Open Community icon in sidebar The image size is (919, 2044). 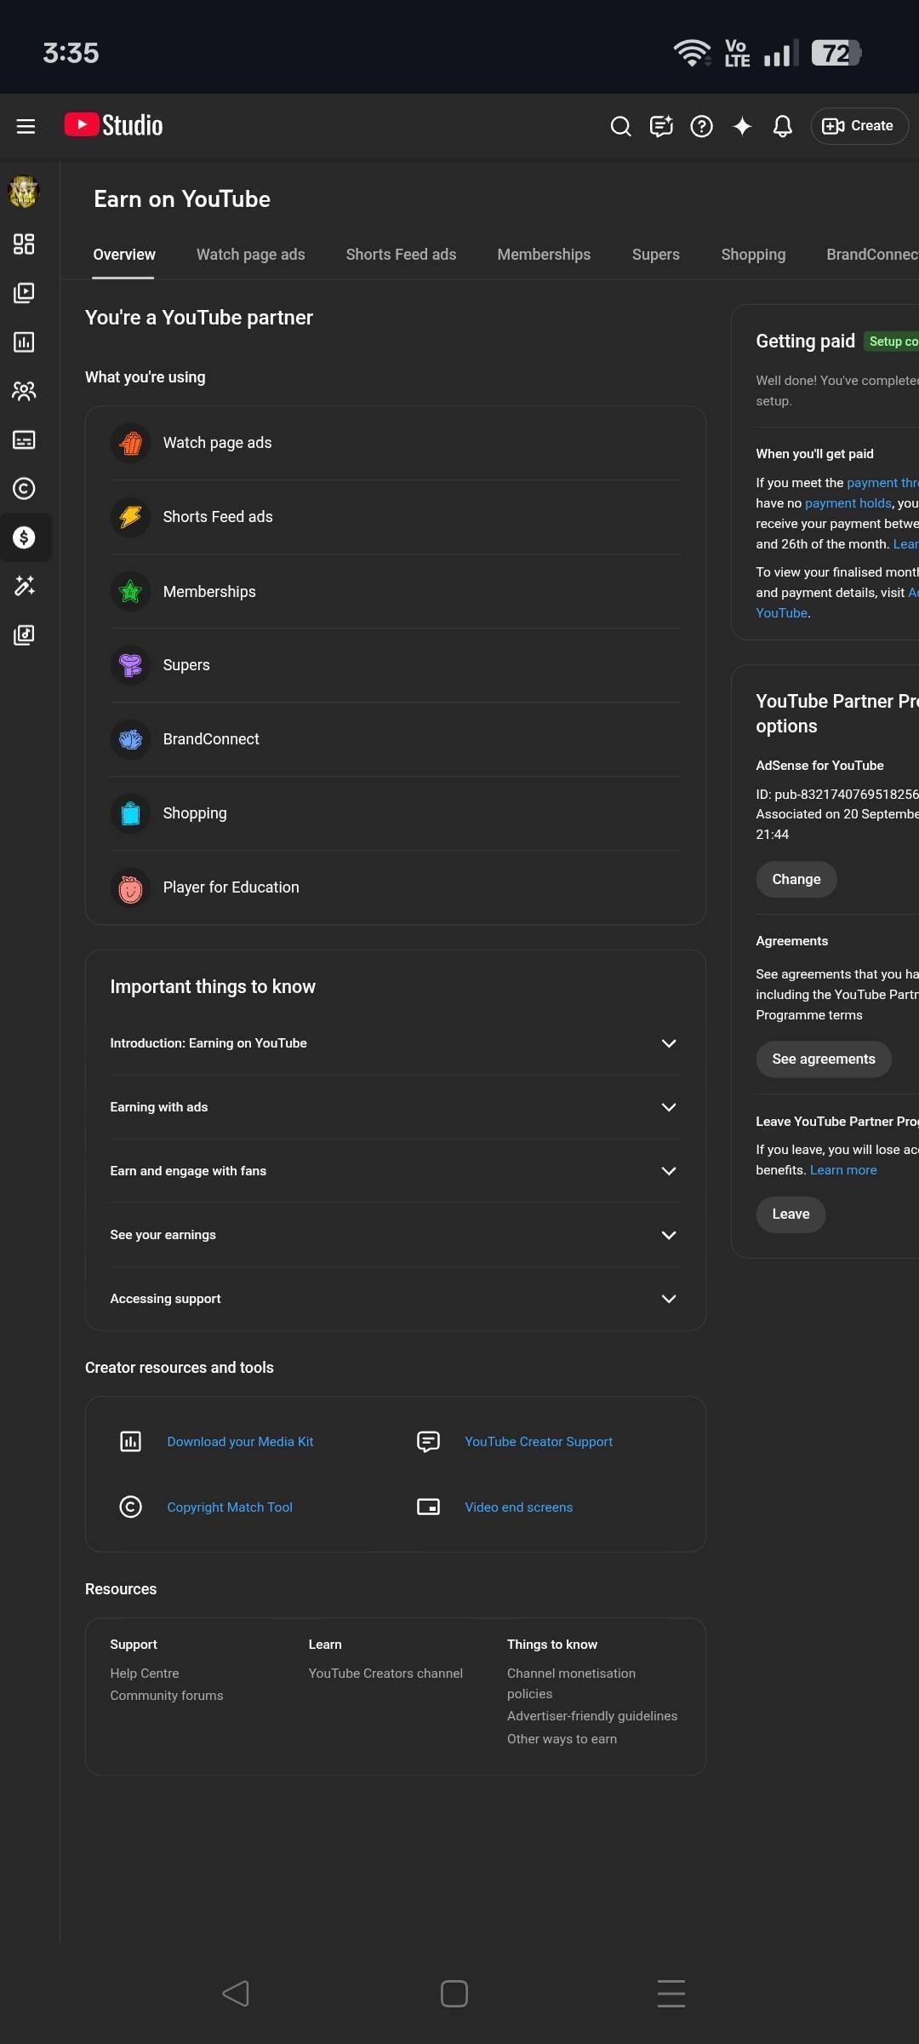pyautogui.click(x=24, y=391)
